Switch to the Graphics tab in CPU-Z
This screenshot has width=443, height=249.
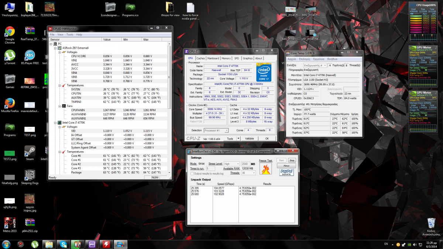coord(248,58)
